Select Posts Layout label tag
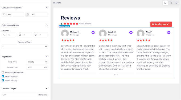The width and height of the screenshot is (181, 100). 64,26
